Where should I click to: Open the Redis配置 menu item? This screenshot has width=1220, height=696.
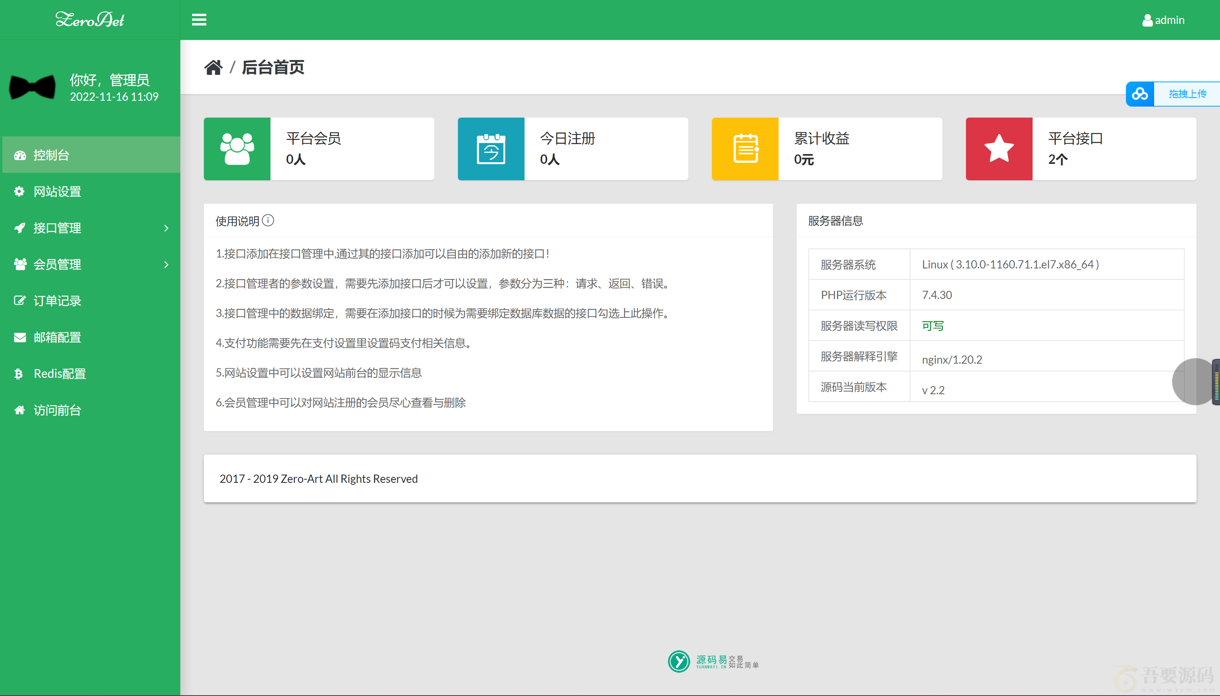coord(91,374)
